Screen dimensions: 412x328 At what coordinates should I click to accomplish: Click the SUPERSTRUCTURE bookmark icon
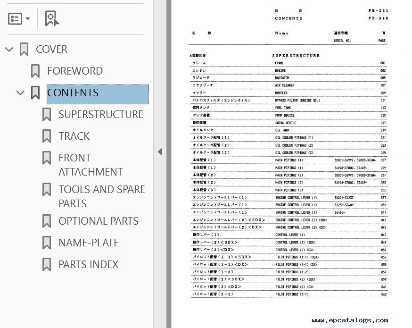click(47, 114)
